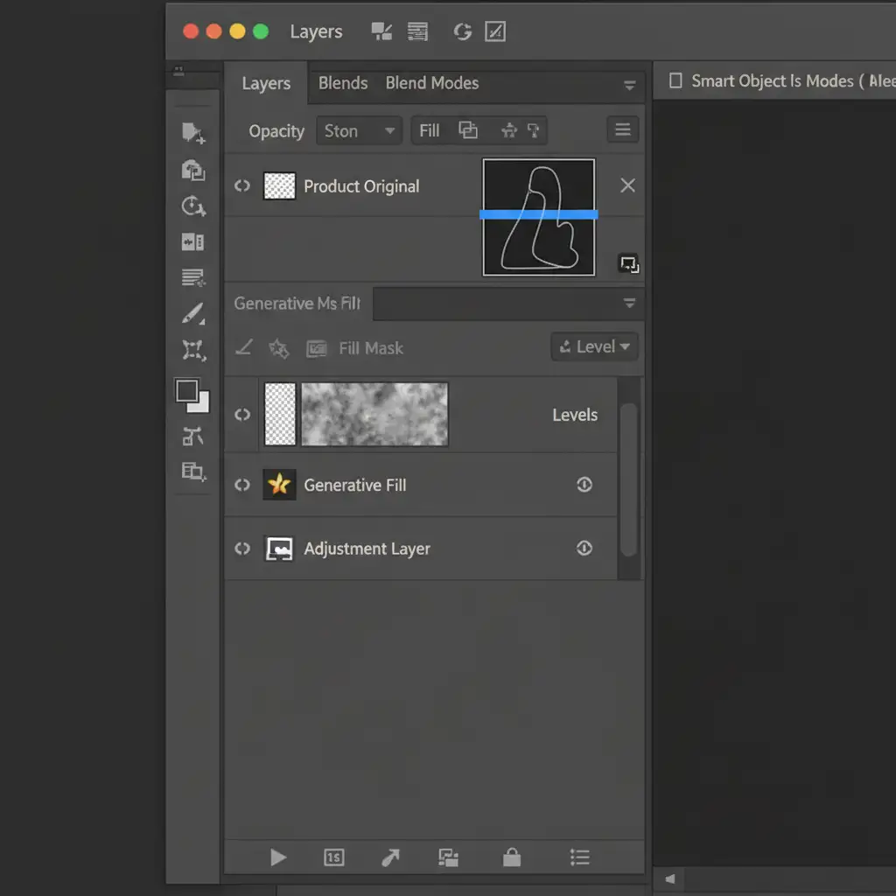Screen dimensions: 896x896
Task: Click the foreground color swatch
Action: 187,391
